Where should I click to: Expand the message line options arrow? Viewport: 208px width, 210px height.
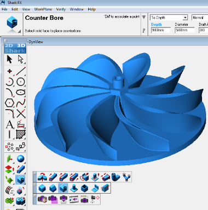[144, 17]
